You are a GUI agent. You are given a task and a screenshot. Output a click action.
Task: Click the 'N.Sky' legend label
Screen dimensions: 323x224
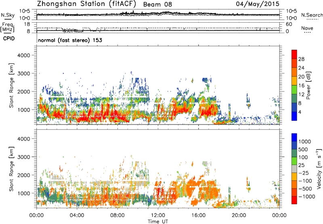pyautogui.click(x=8, y=15)
